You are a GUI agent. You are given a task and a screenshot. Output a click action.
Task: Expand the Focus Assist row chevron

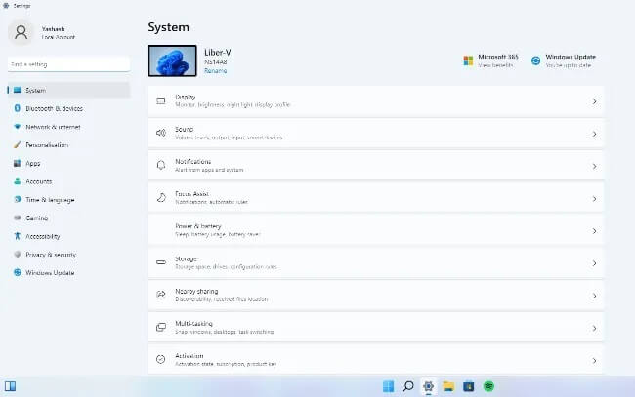click(x=594, y=199)
